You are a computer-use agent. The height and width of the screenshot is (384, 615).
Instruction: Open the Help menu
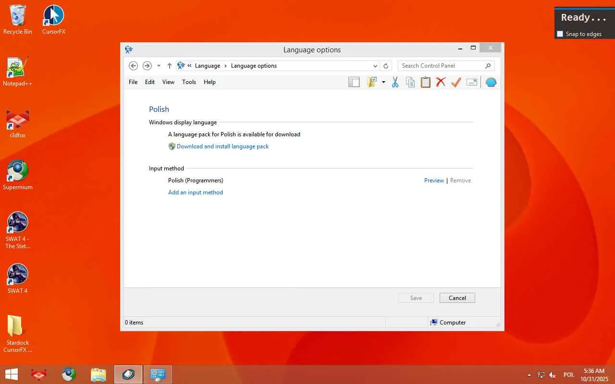(209, 82)
